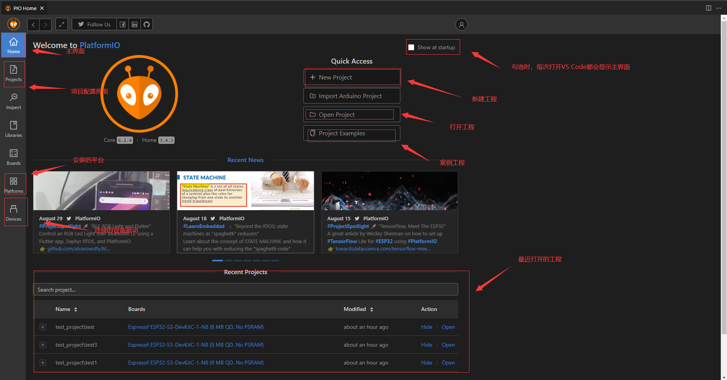Image resolution: width=727 pixels, height=380 pixels.
Task: Create a New Project
Action: coord(351,77)
